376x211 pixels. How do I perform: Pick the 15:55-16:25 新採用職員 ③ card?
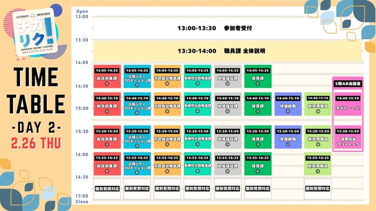tap(318, 164)
